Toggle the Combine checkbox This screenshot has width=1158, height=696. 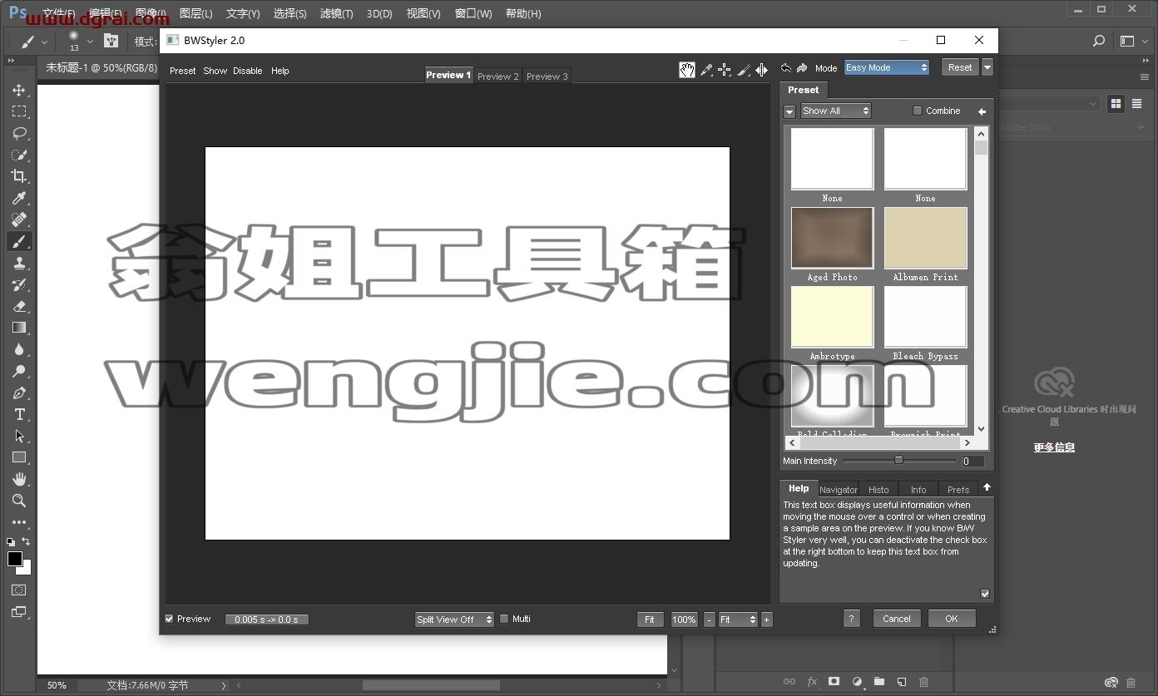click(x=918, y=111)
